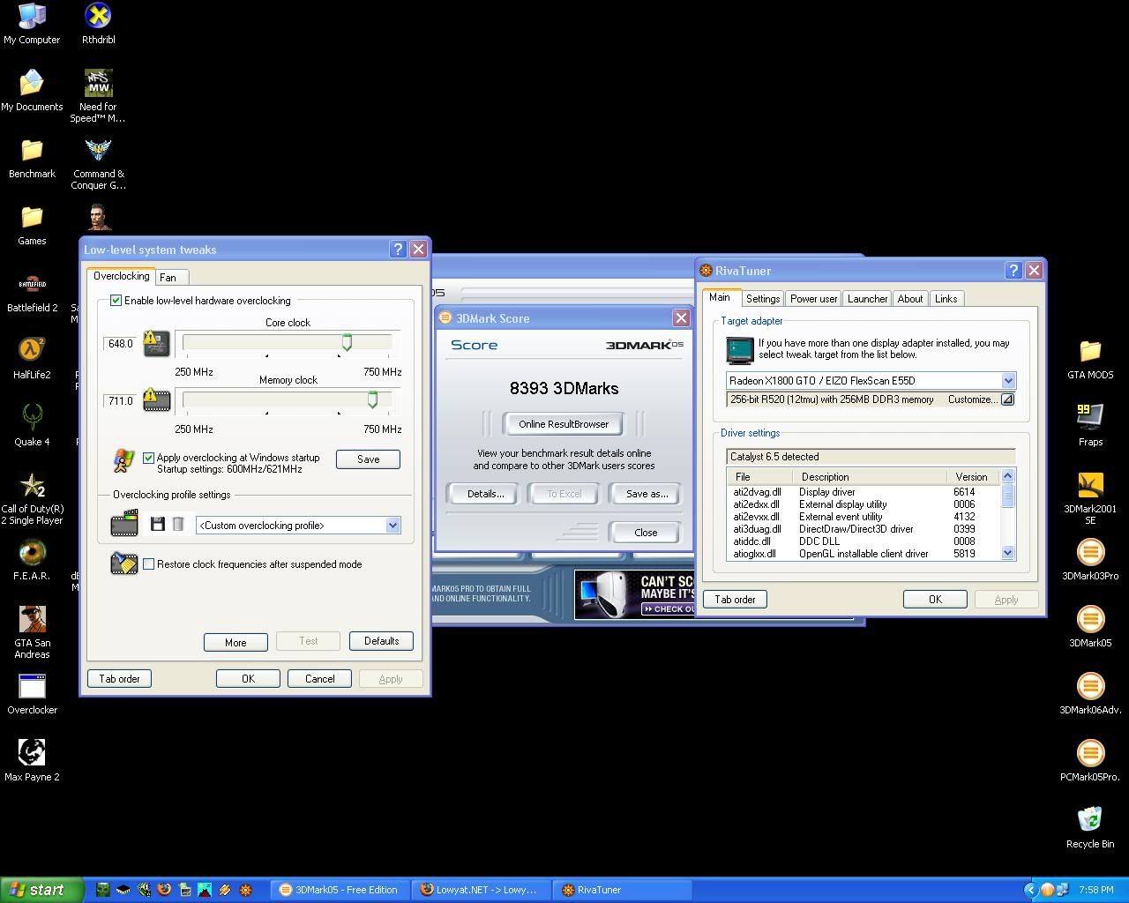Click the Memory clock slider handle
The width and height of the screenshot is (1129, 903).
point(372,400)
